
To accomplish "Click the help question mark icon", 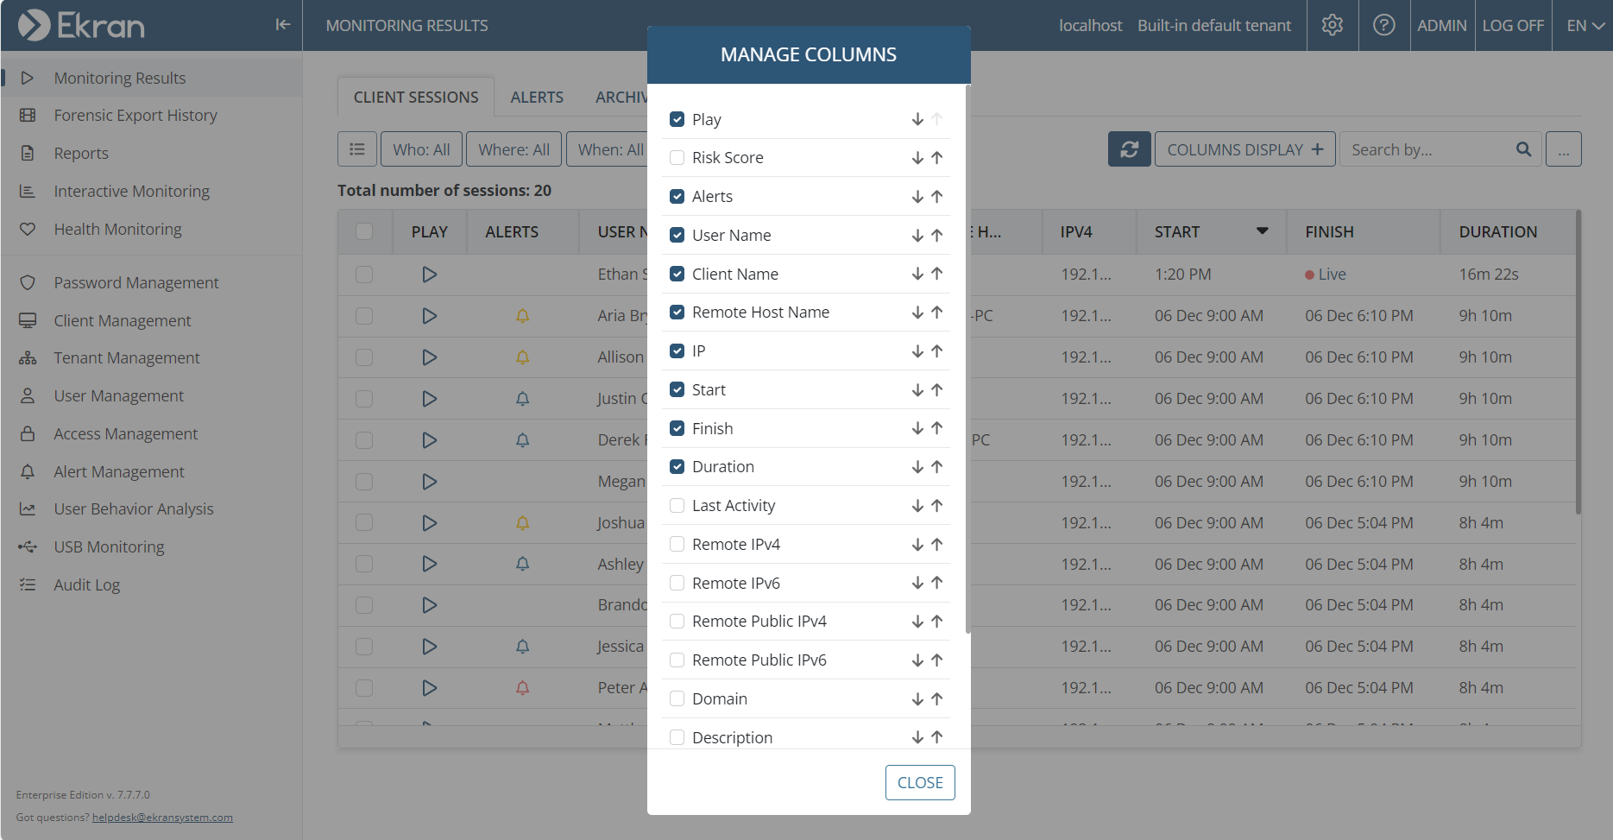I will (x=1383, y=25).
